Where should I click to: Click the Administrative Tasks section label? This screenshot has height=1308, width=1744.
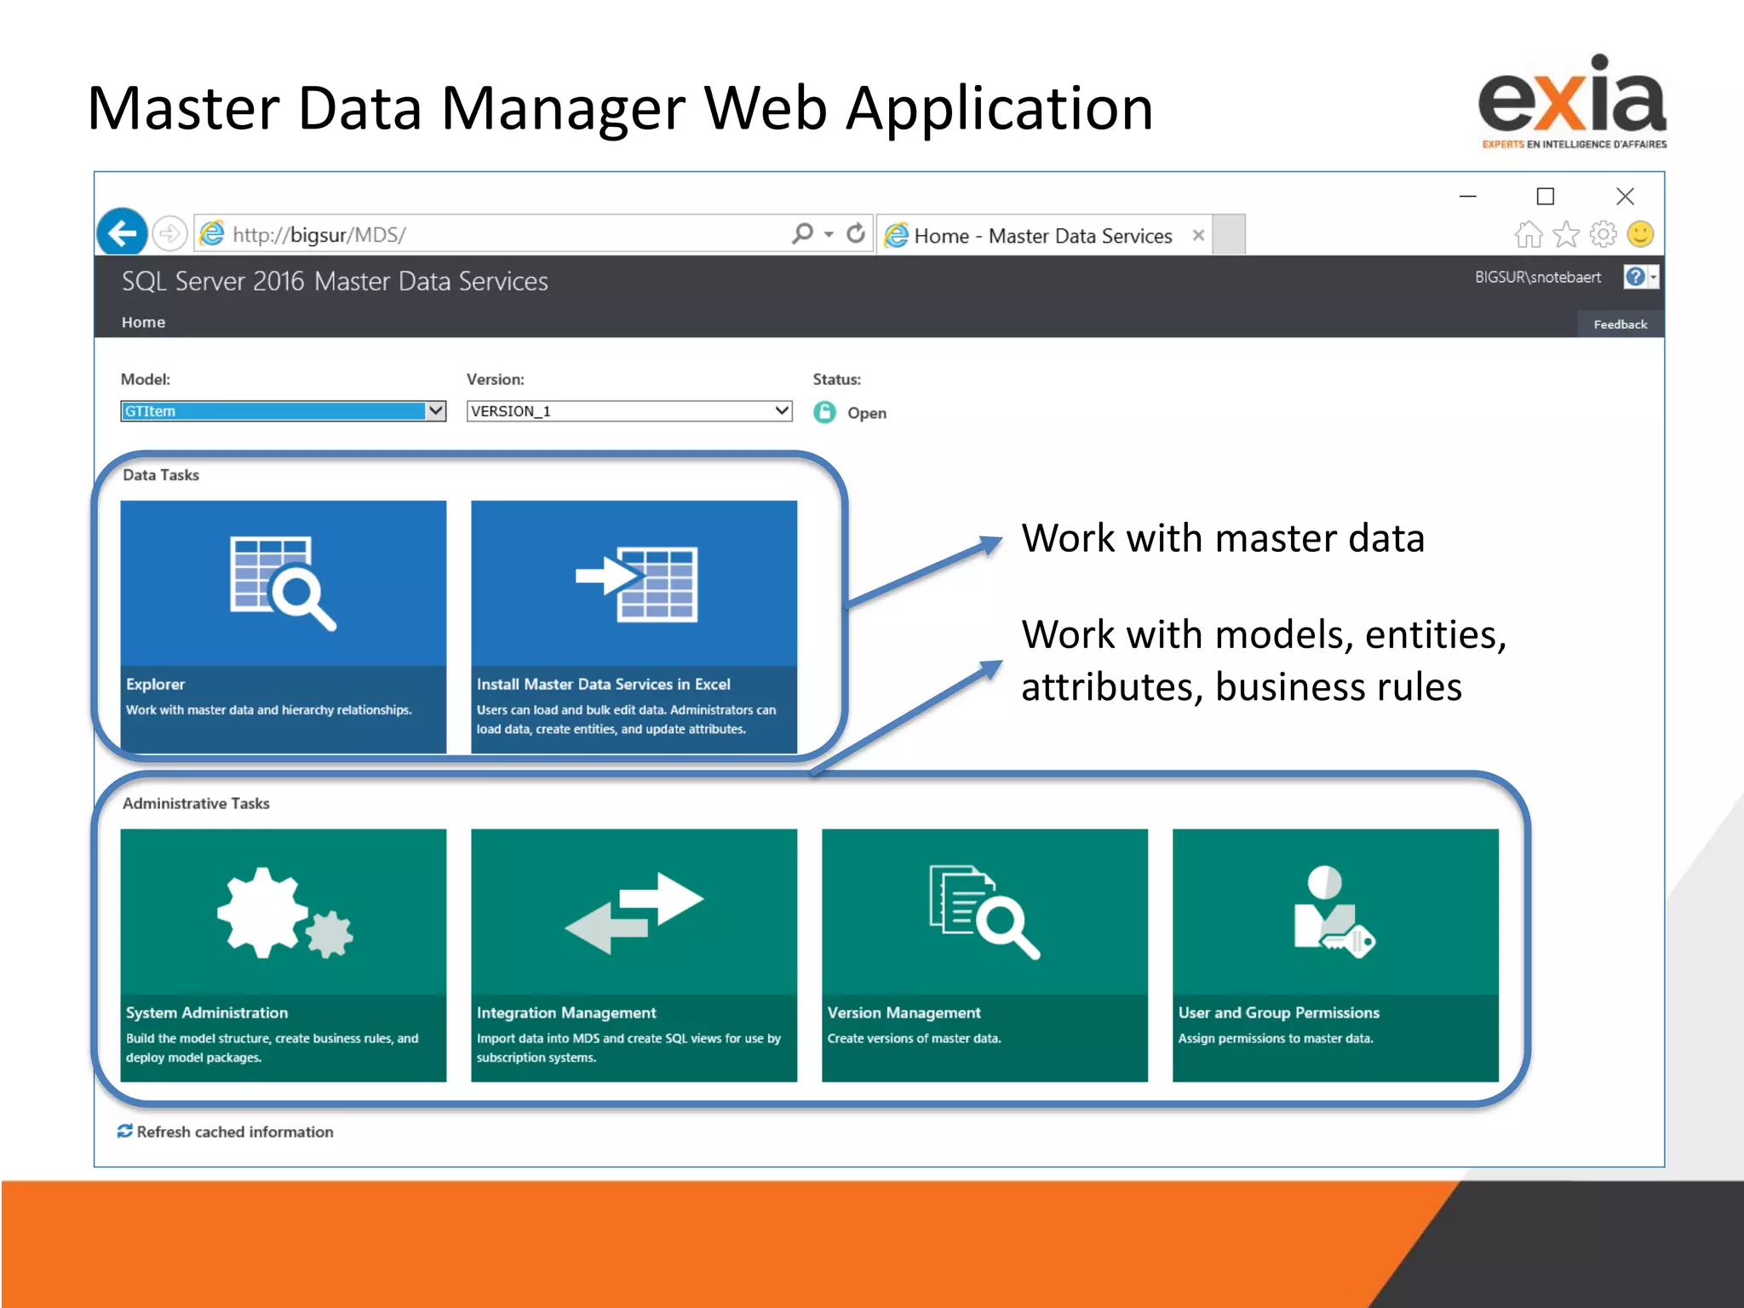(196, 804)
